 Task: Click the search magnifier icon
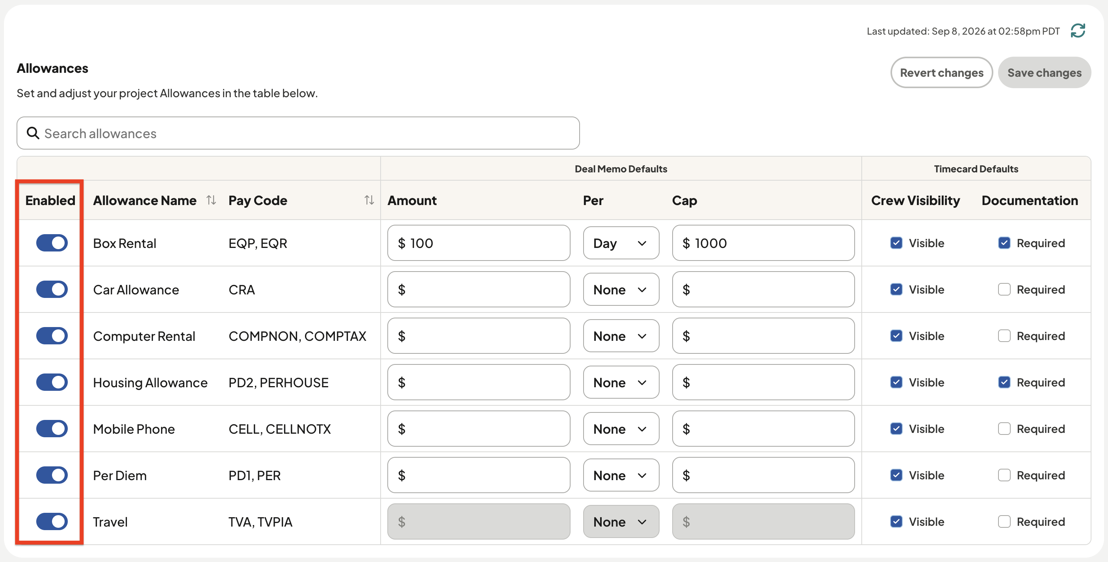click(33, 133)
